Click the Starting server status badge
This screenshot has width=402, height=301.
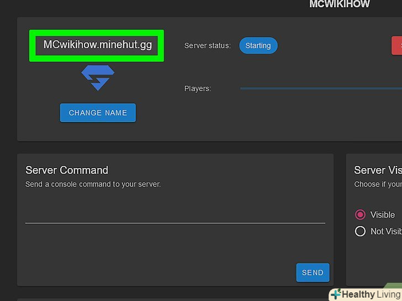pyautogui.click(x=258, y=46)
